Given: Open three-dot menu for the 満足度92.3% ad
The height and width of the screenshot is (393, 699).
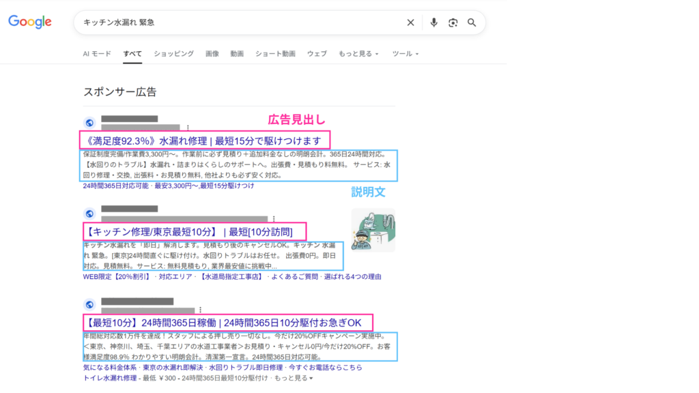Looking at the screenshot, I should point(188,127).
